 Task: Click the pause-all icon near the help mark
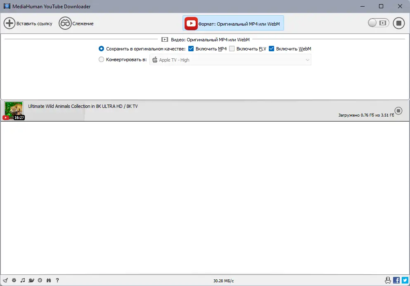(x=49, y=280)
